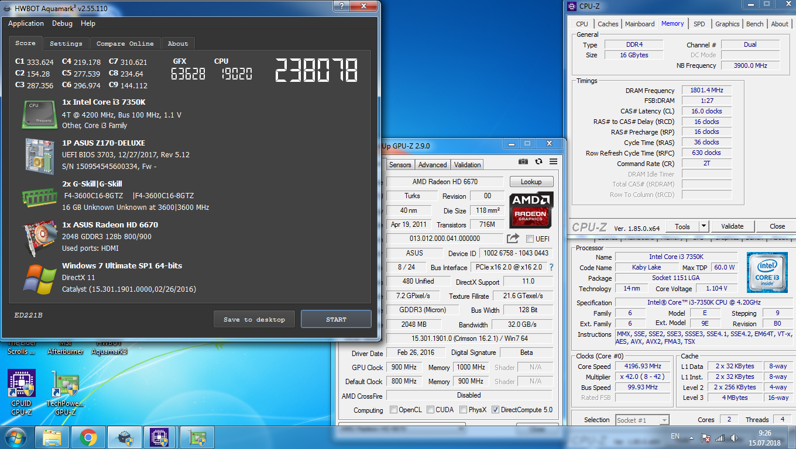The width and height of the screenshot is (796, 449).
Task: Switch to Compare Online tab
Action: tap(125, 44)
